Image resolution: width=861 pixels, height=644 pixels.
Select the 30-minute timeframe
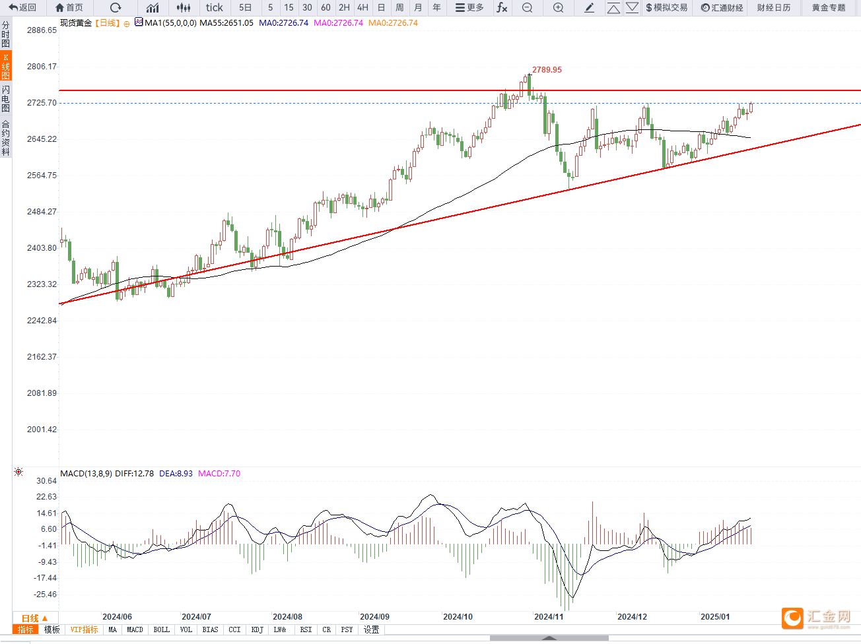307,8
